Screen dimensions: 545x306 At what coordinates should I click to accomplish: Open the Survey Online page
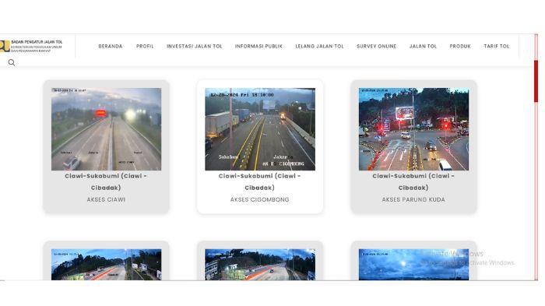376,46
